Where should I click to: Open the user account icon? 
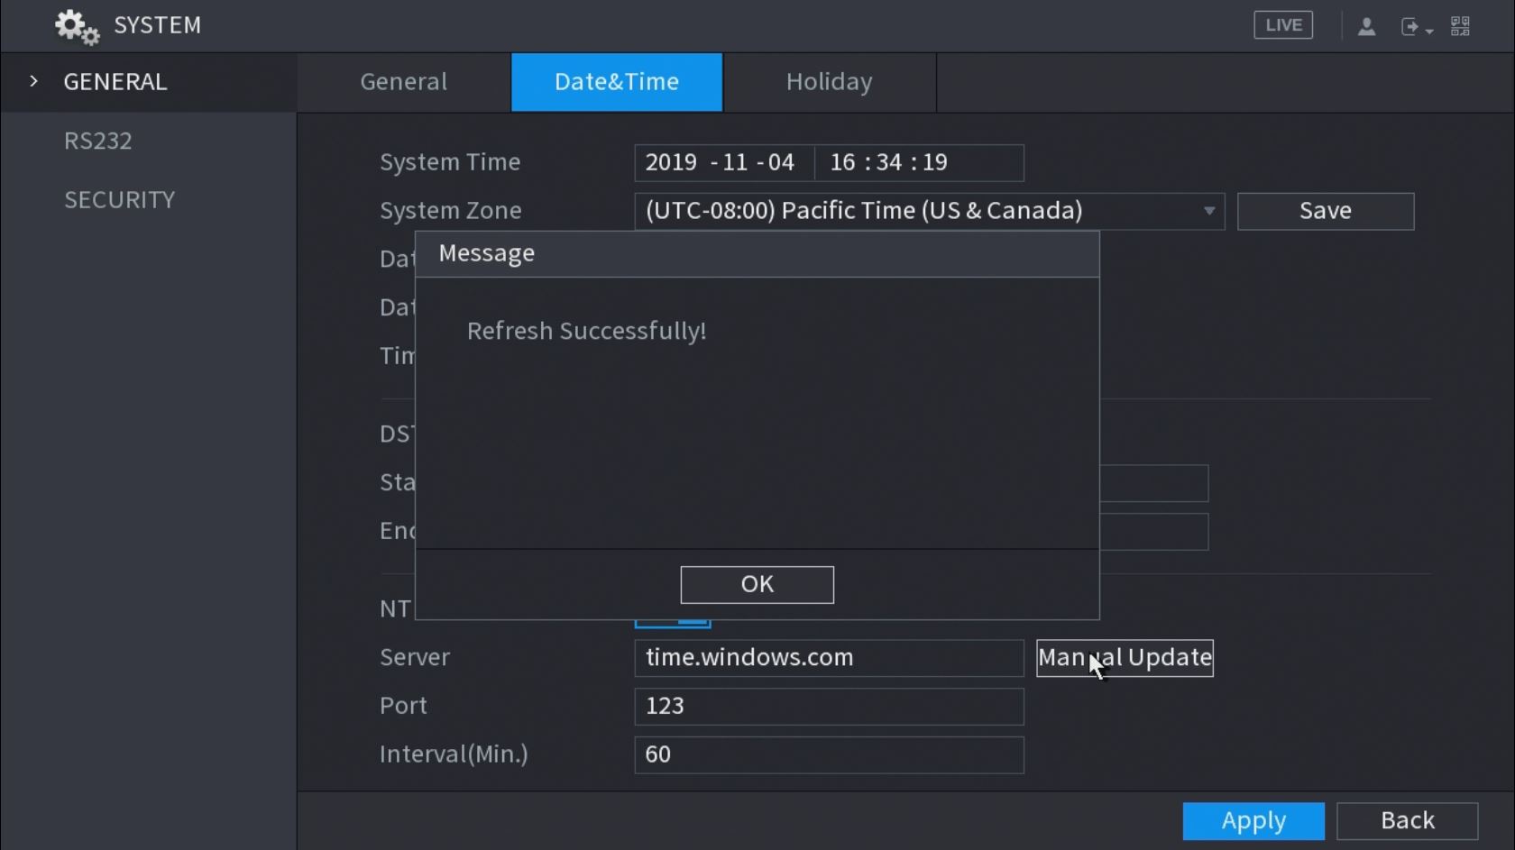click(1366, 26)
